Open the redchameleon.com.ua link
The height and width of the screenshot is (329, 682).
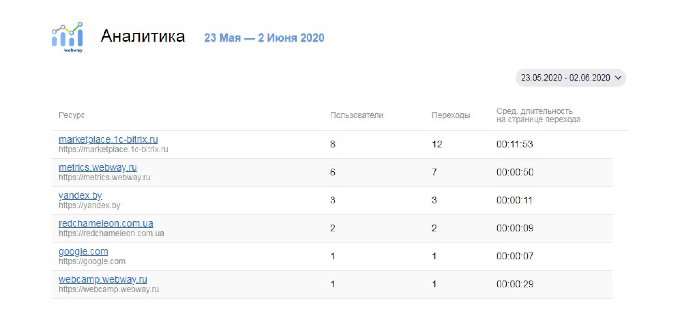(106, 223)
